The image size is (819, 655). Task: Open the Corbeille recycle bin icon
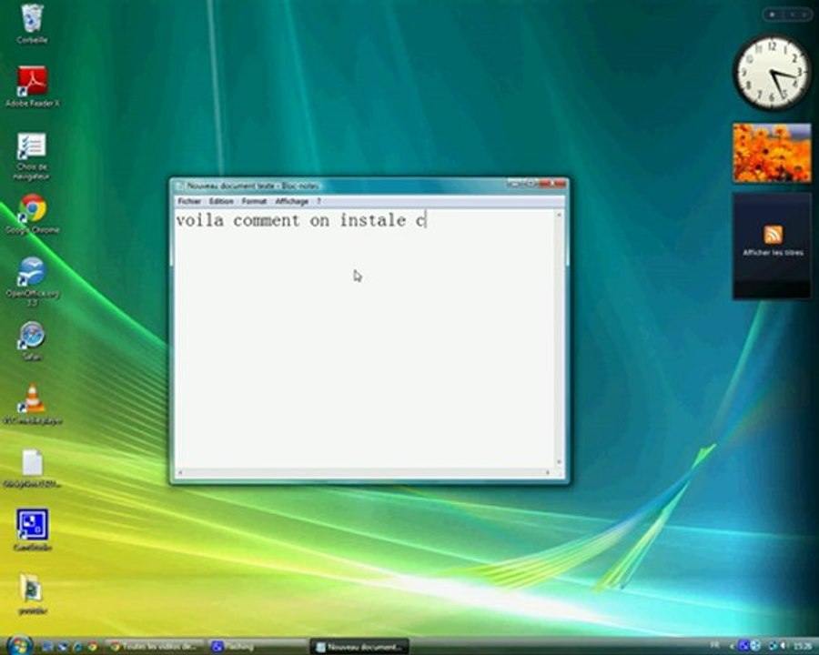click(32, 24)
